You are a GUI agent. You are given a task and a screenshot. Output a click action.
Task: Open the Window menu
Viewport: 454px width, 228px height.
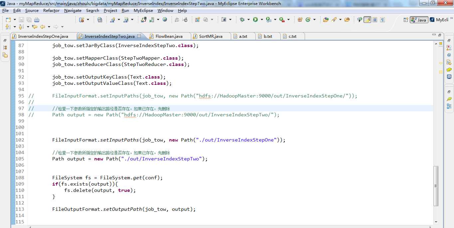pyautogui.click(x=165, y=11)
